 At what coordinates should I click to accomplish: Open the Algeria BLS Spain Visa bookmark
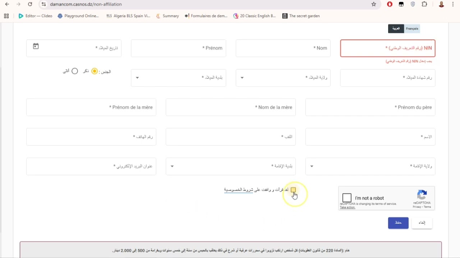(x=128, y=16)
